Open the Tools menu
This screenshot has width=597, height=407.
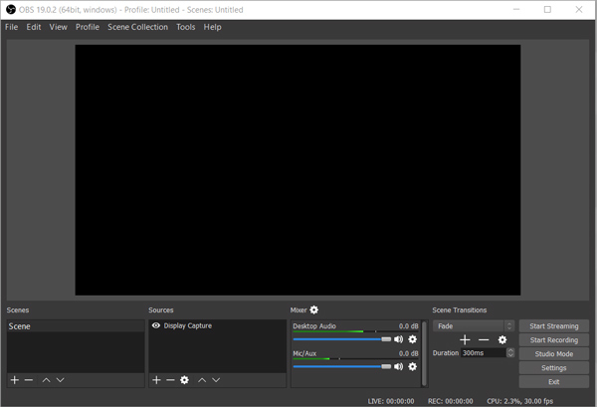tap(185, 27)
